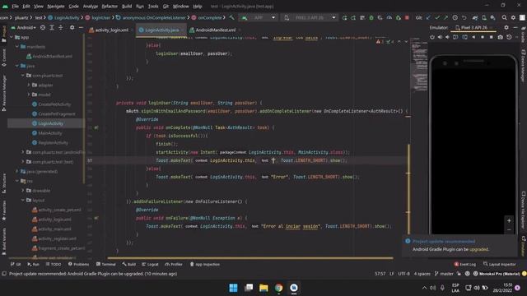Open MainActivity in project tree
This screenshot has width=527, height=296.
(x=49, y=133)
